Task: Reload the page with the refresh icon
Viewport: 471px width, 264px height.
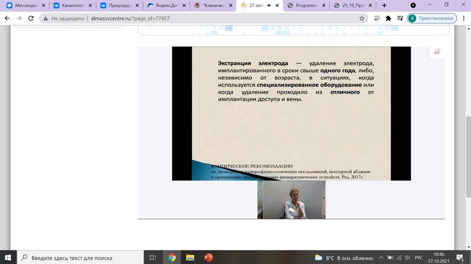Action: [31, 18]
